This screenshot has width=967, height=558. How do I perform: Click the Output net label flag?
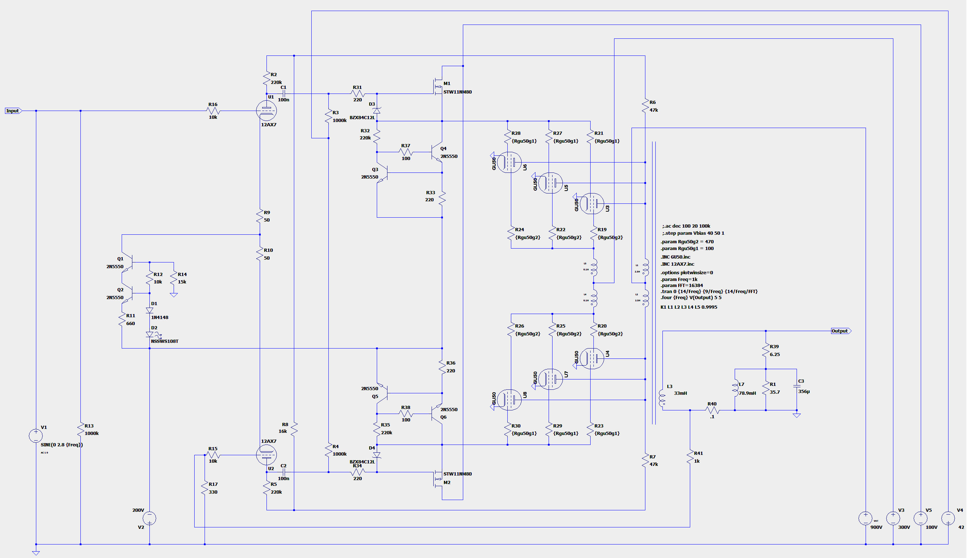pos(840,331)
